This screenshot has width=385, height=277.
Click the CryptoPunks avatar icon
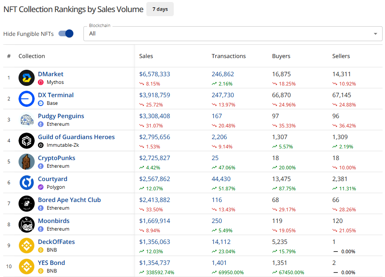[x=27, y=162]
